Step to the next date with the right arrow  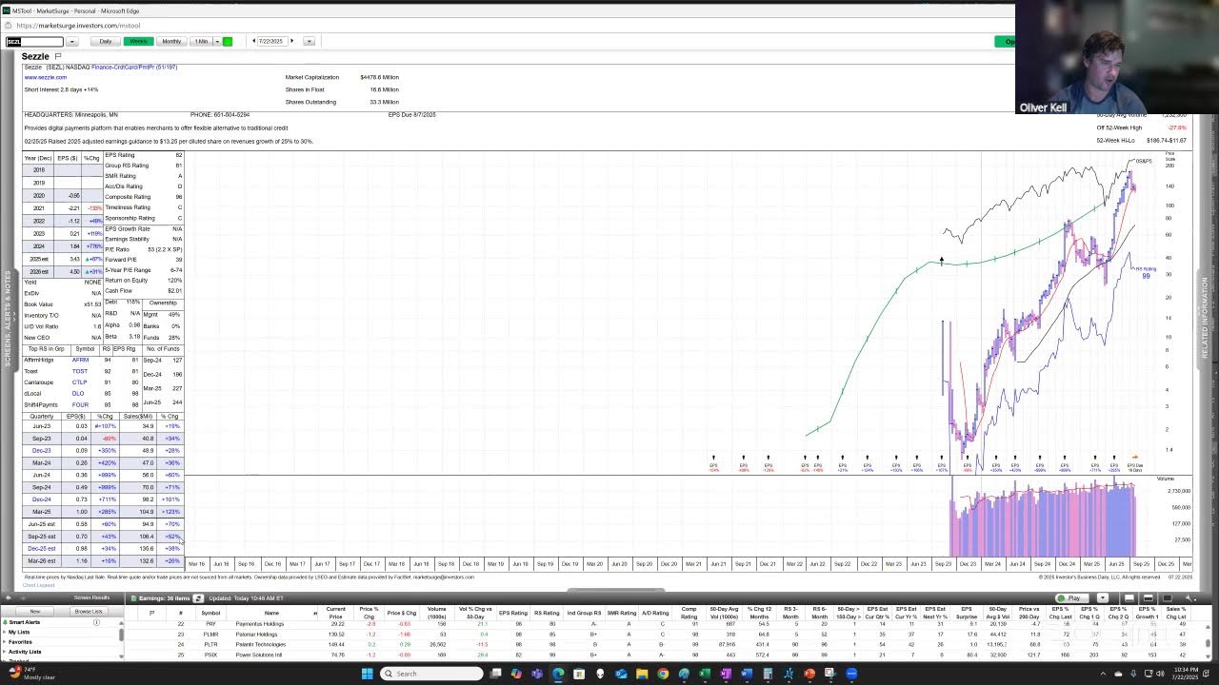292,41
